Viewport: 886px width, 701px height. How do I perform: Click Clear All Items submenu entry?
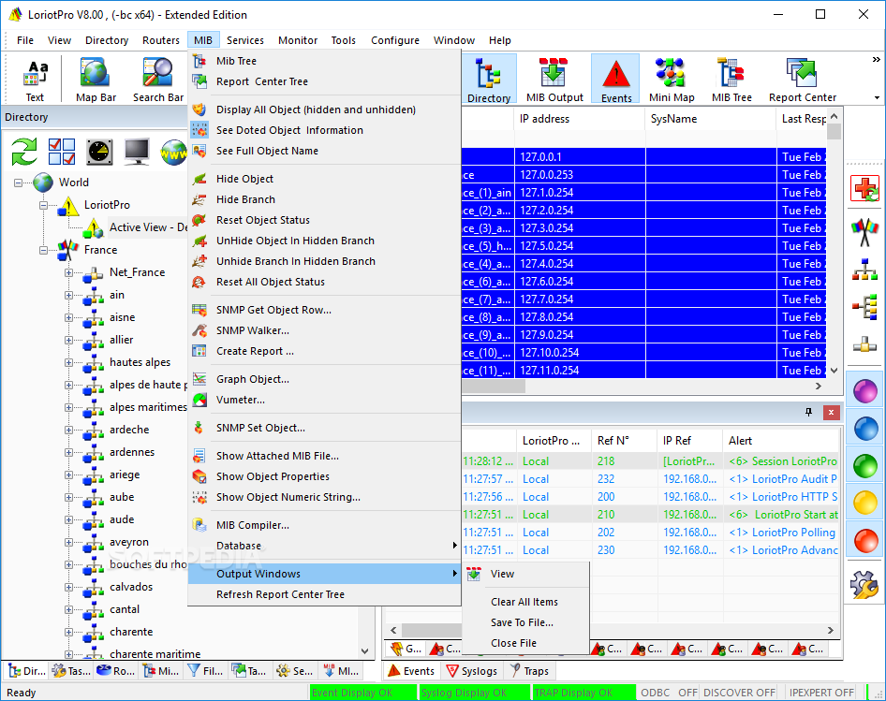pos(525,602)
